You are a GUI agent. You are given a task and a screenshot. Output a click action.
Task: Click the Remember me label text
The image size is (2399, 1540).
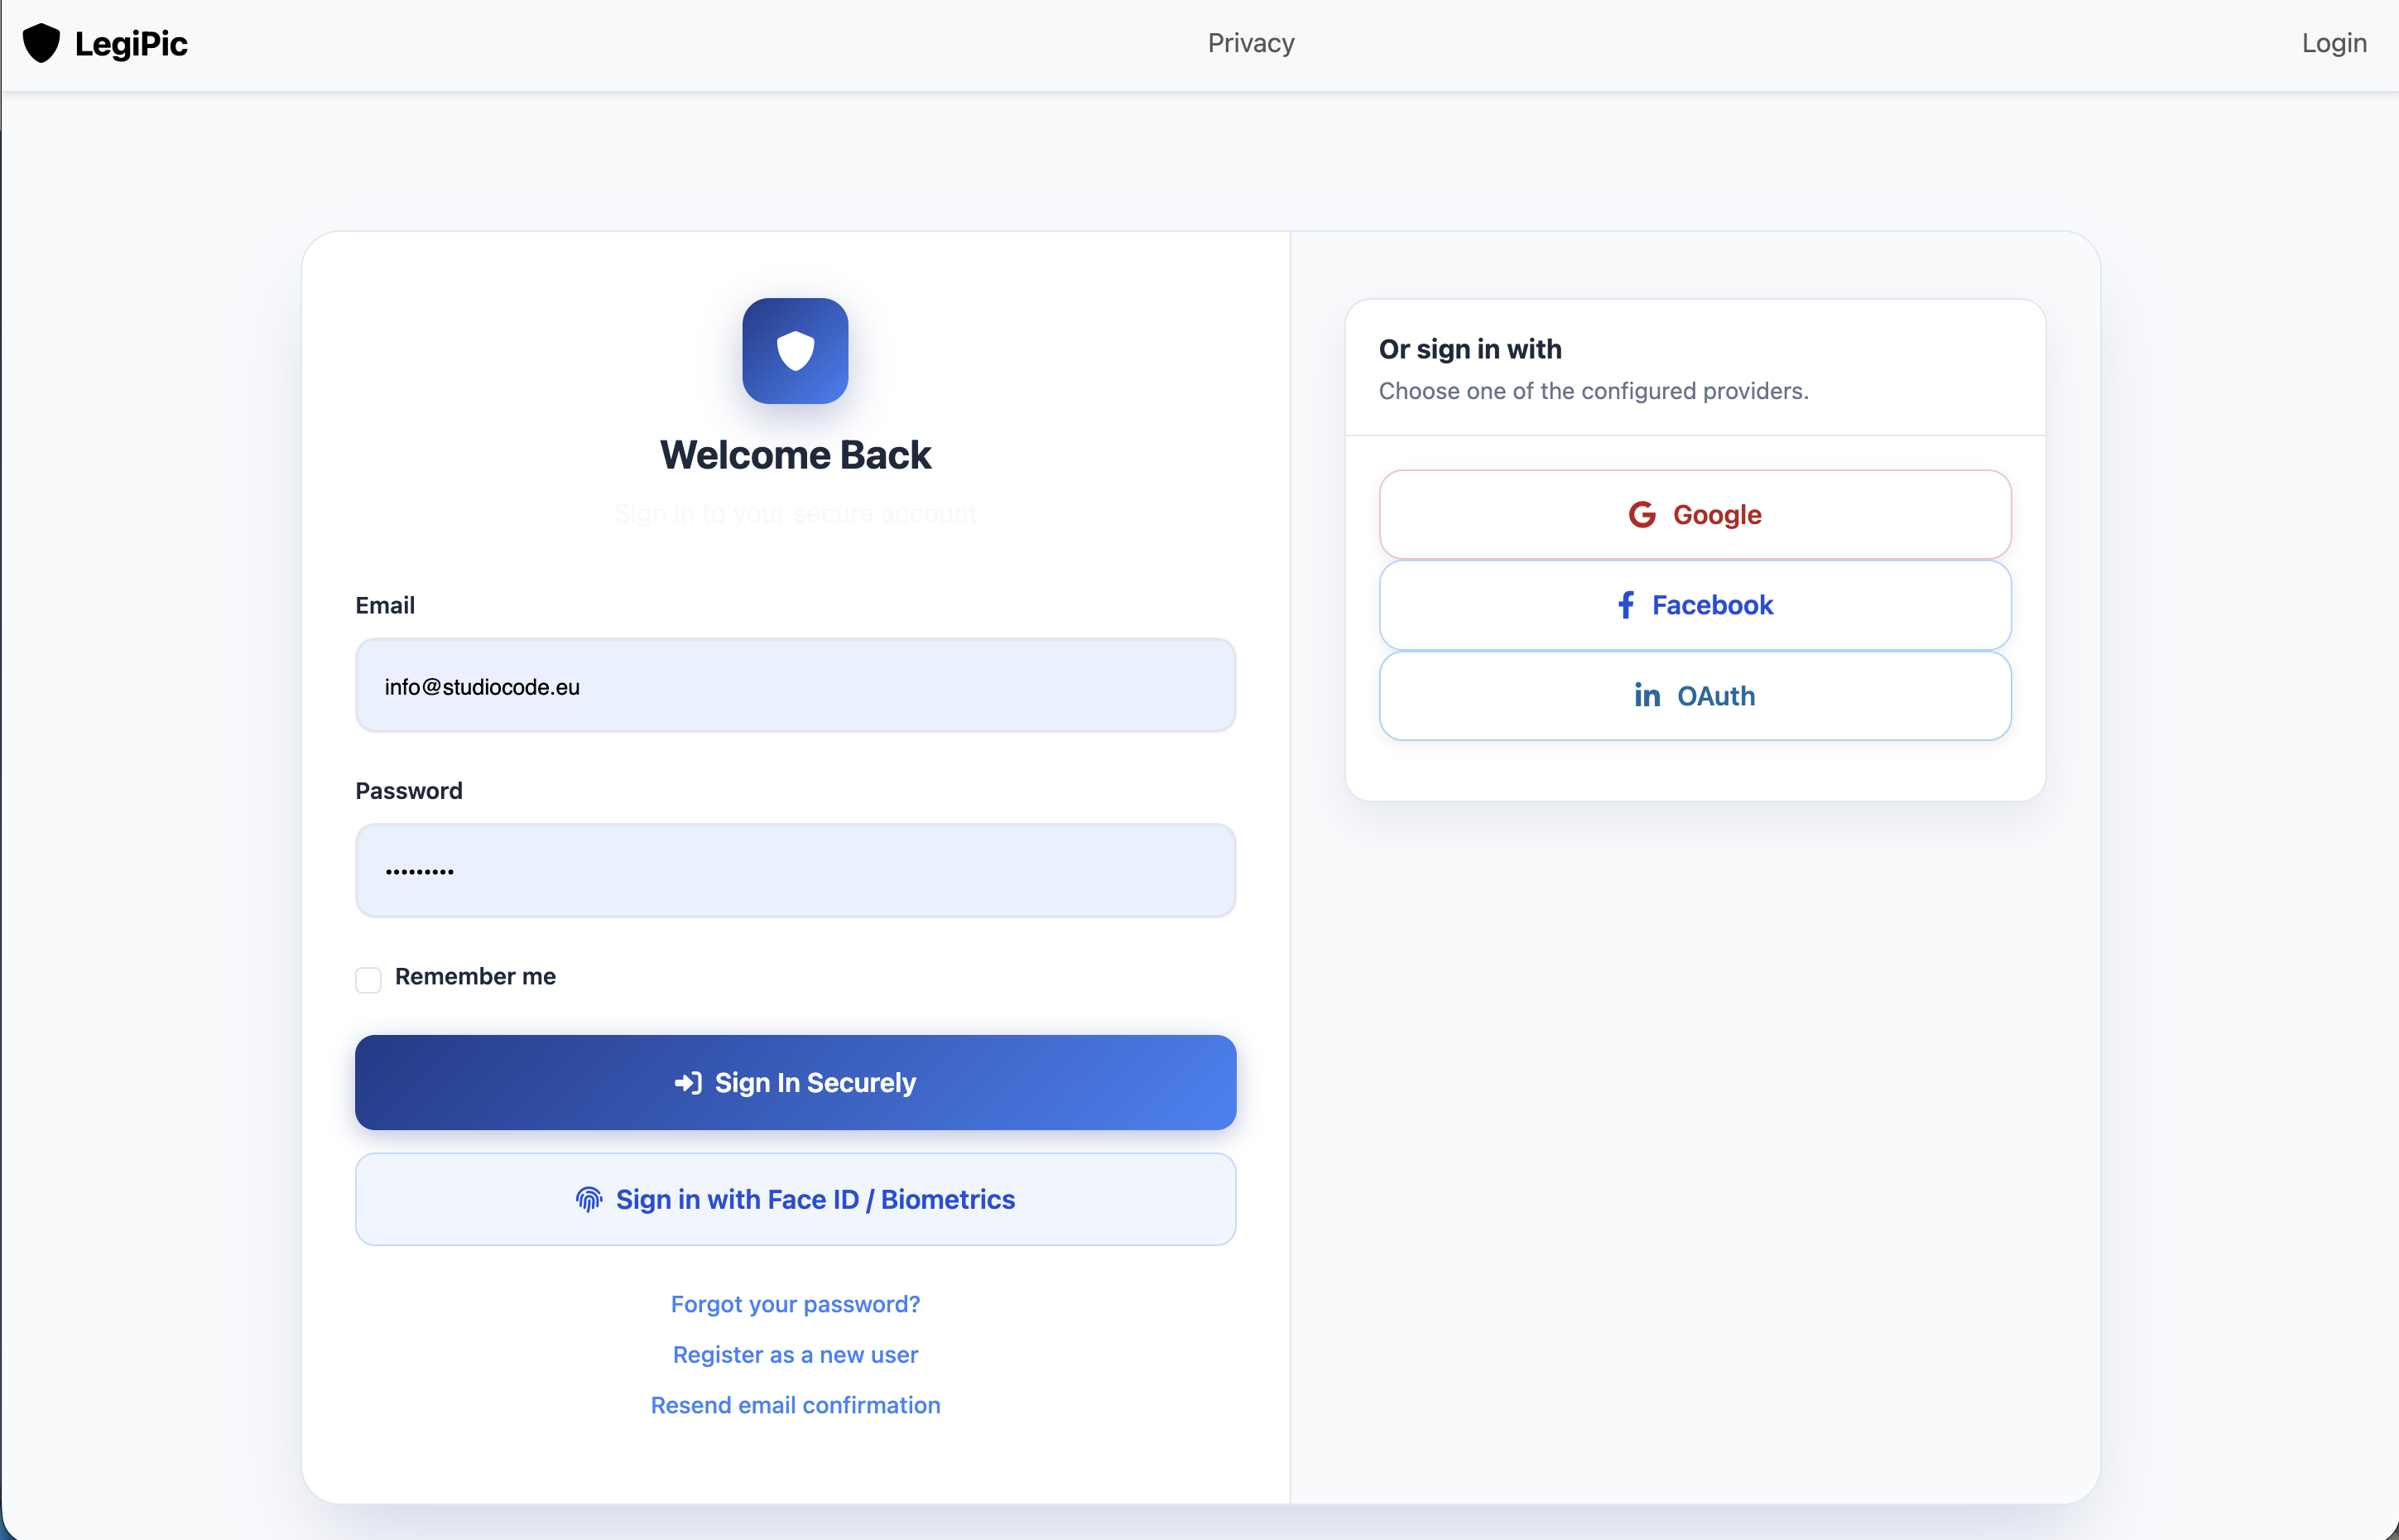476,976
